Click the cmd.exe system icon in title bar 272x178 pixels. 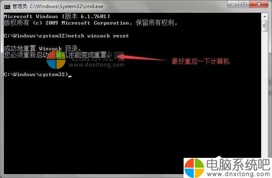click(7, 6)
